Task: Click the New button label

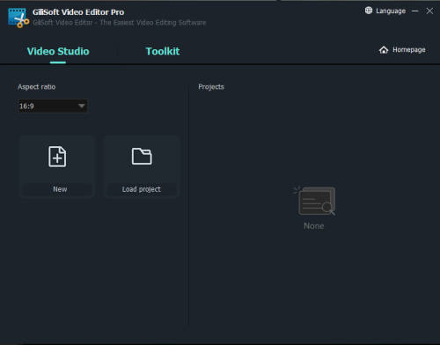Action: point(60,189)
